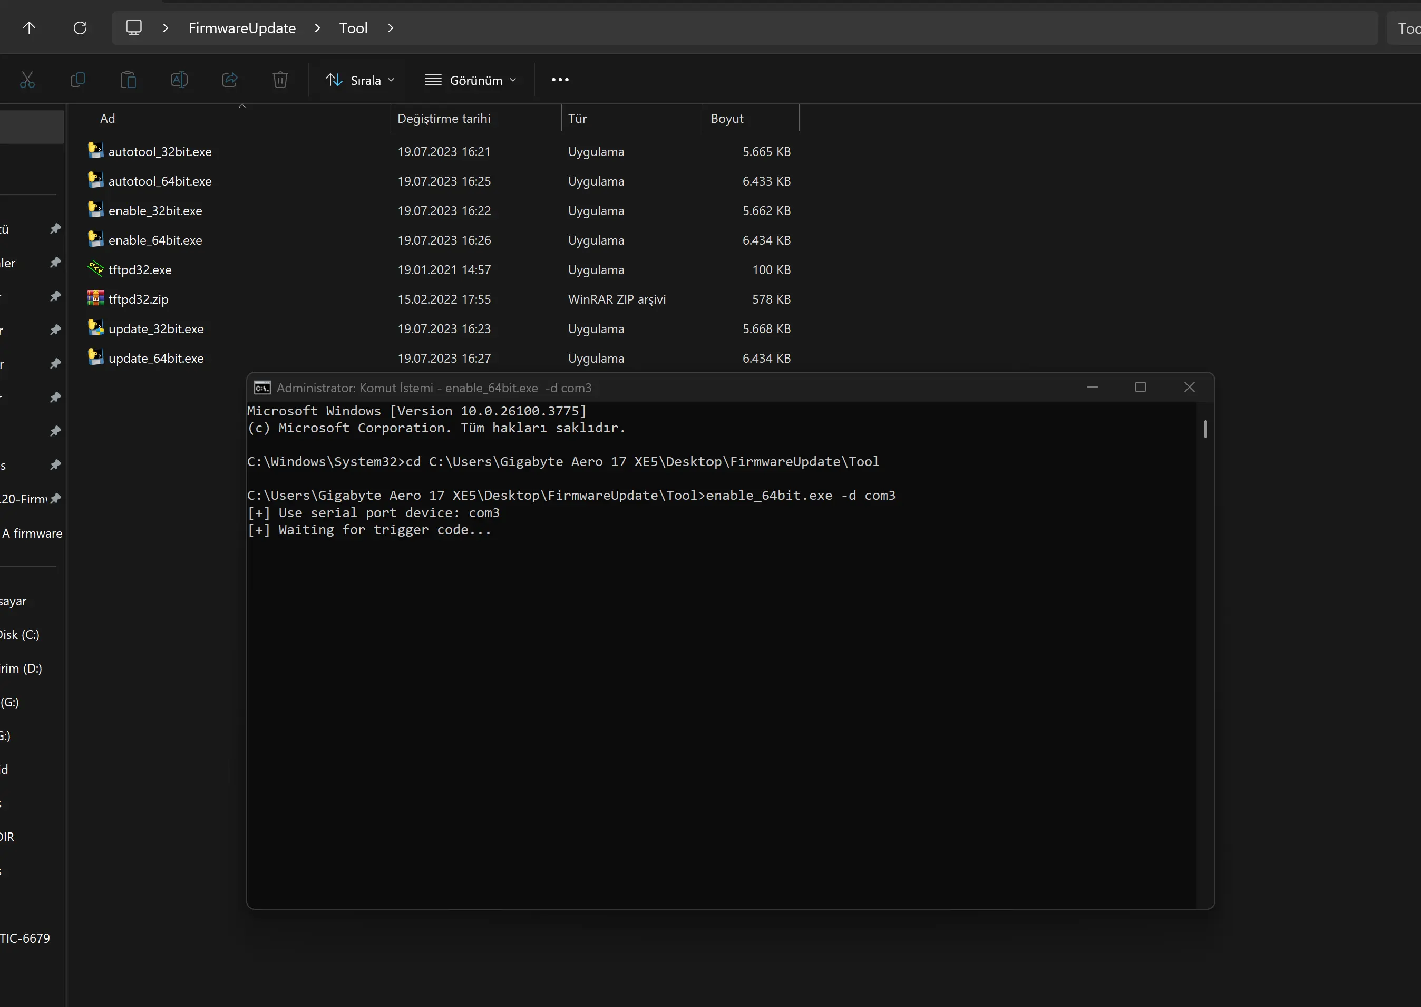Screen dimensions: 1421x1007
Task: Expand chevron after FirmwareUpdate in address bar
Action: (x=317, y=28)
